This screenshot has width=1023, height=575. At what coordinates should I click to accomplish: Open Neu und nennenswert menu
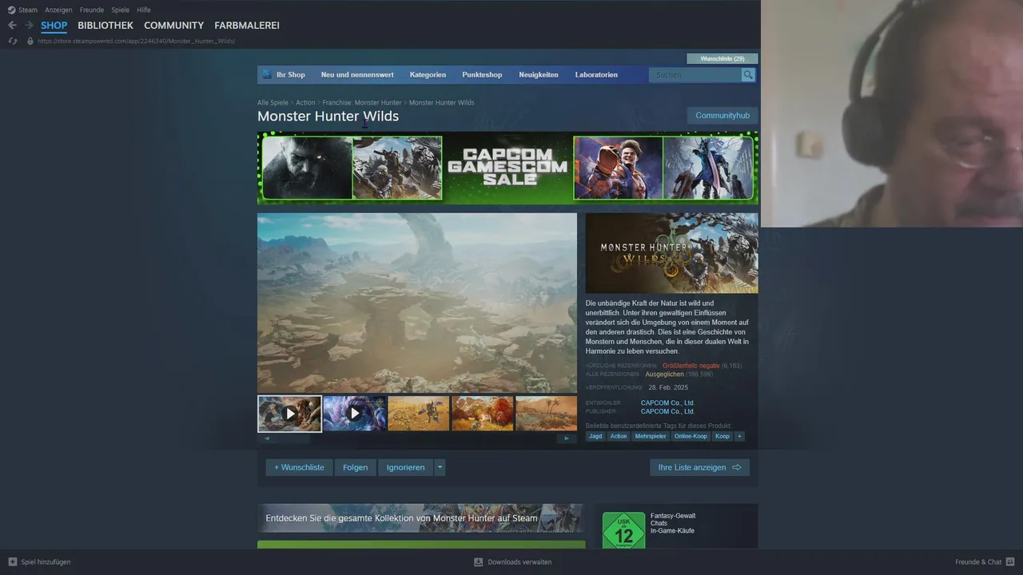(x=357, y=74)
